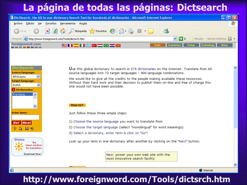Click the Glossy Download Now banner
The width and height of the screenshot is (247, 185).
pos(27,147)
